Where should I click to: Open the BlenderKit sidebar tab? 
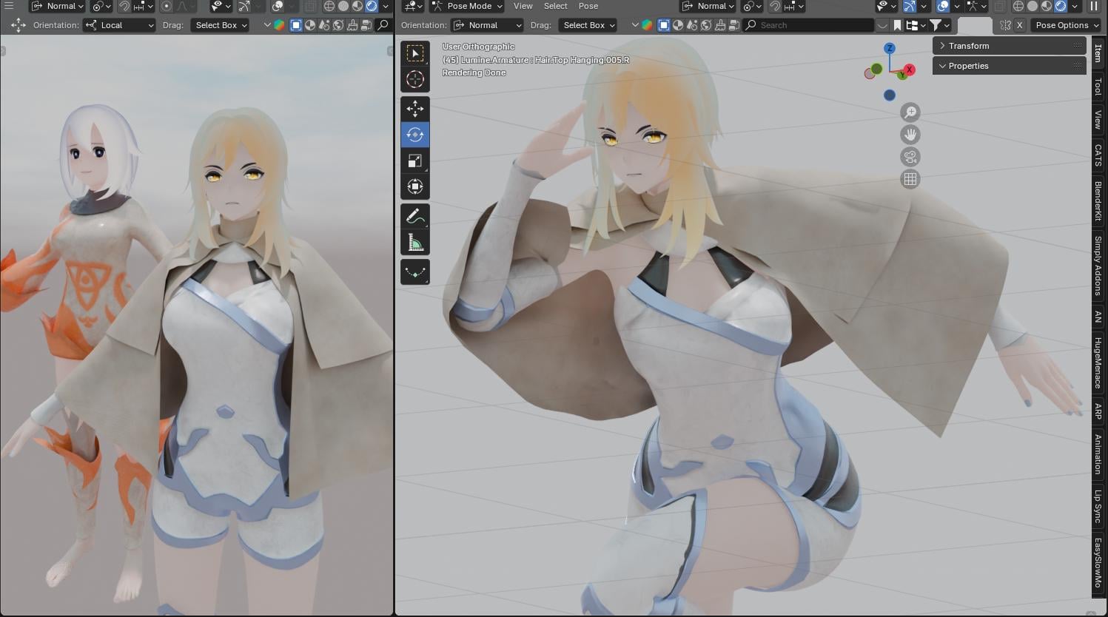click(1098, 200)
